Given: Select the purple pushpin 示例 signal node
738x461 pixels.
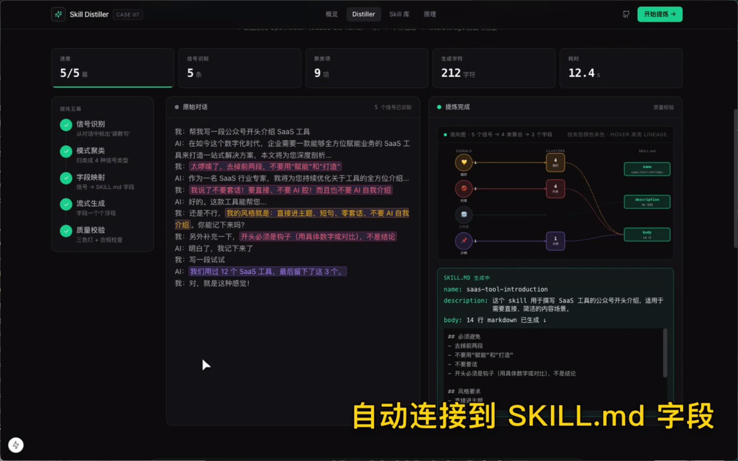Looking at the screenshot, I should 464,240.
